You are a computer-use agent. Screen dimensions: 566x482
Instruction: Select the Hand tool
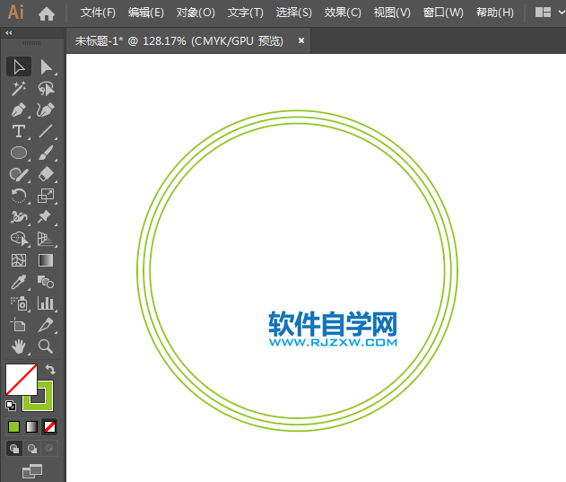[x=19, y=346]
